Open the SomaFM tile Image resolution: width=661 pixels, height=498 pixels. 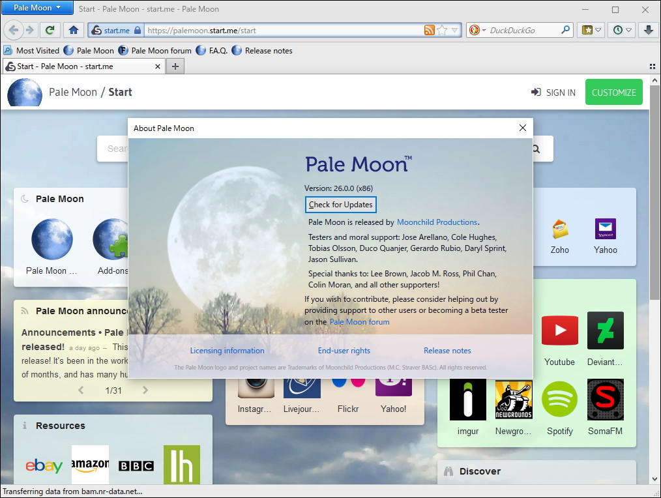pos(605,400)
